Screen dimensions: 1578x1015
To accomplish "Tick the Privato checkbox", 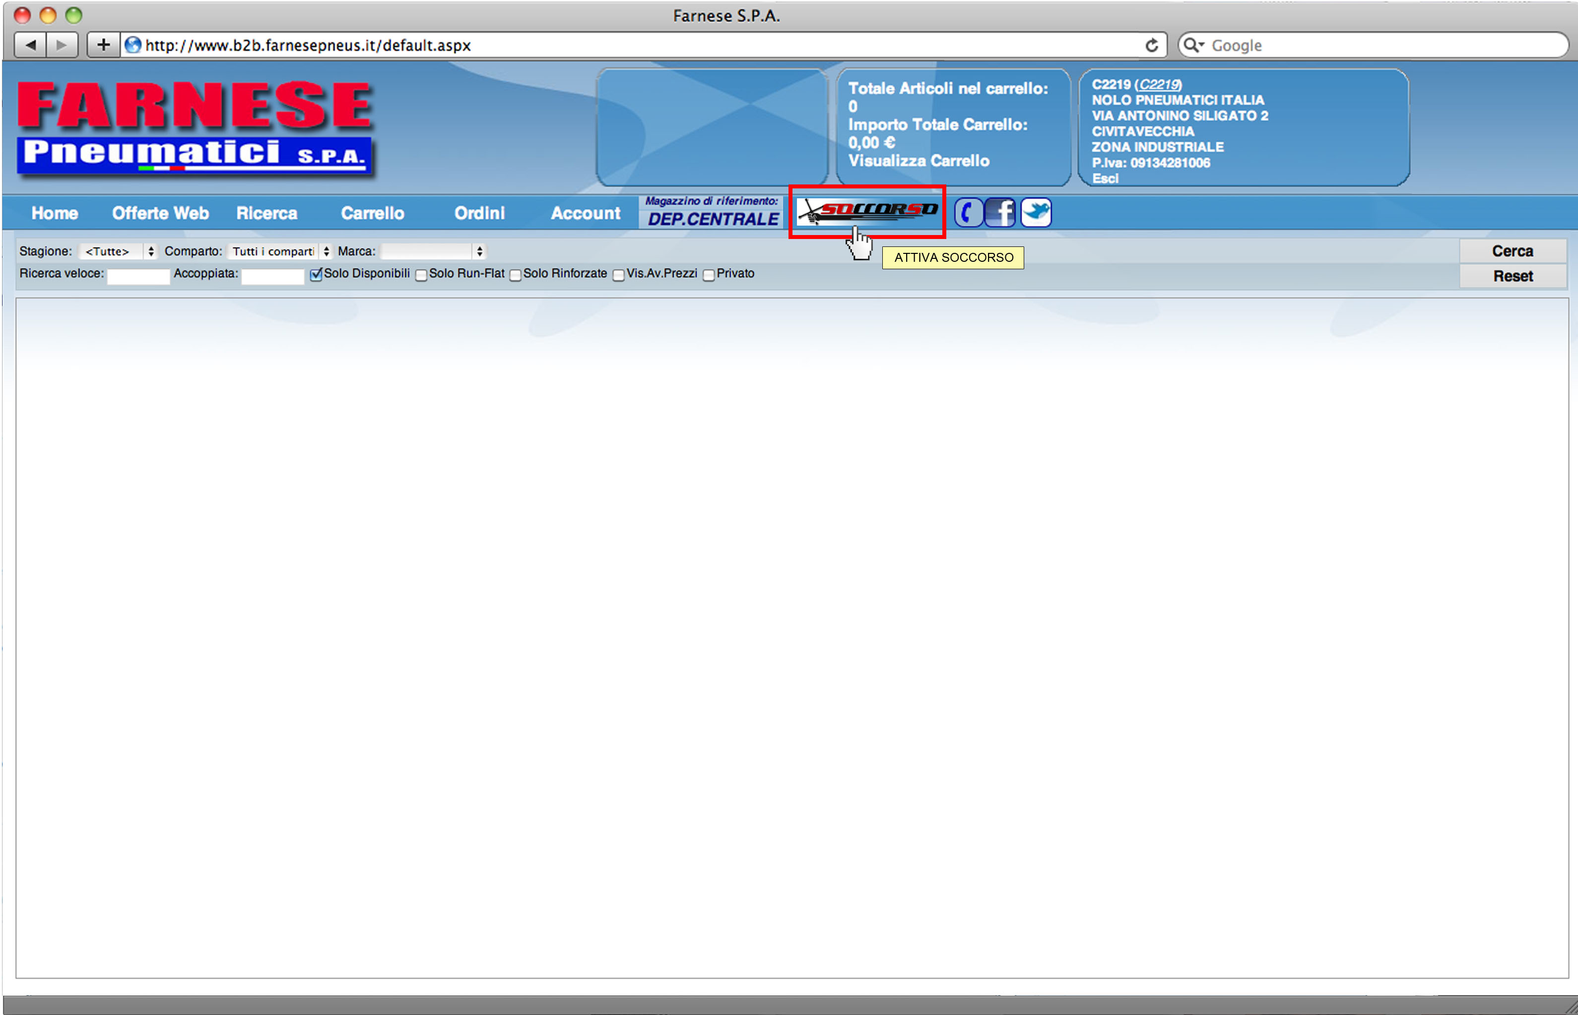I will tap(708, 275).
